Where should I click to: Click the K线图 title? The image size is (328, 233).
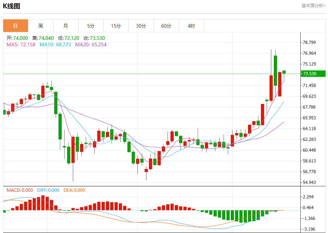pyautogui.click(x=11, y=6)
